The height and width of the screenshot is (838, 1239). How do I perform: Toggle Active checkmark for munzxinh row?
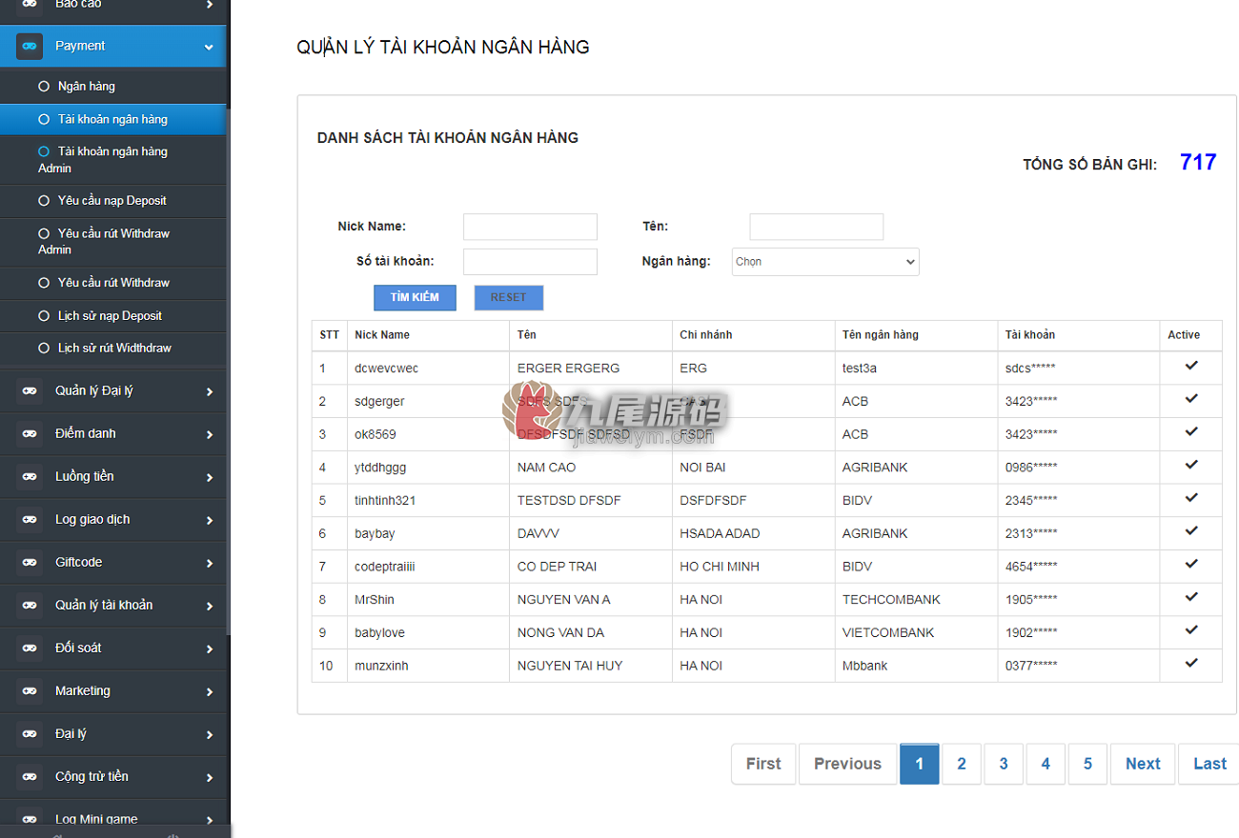point(1191,663)
